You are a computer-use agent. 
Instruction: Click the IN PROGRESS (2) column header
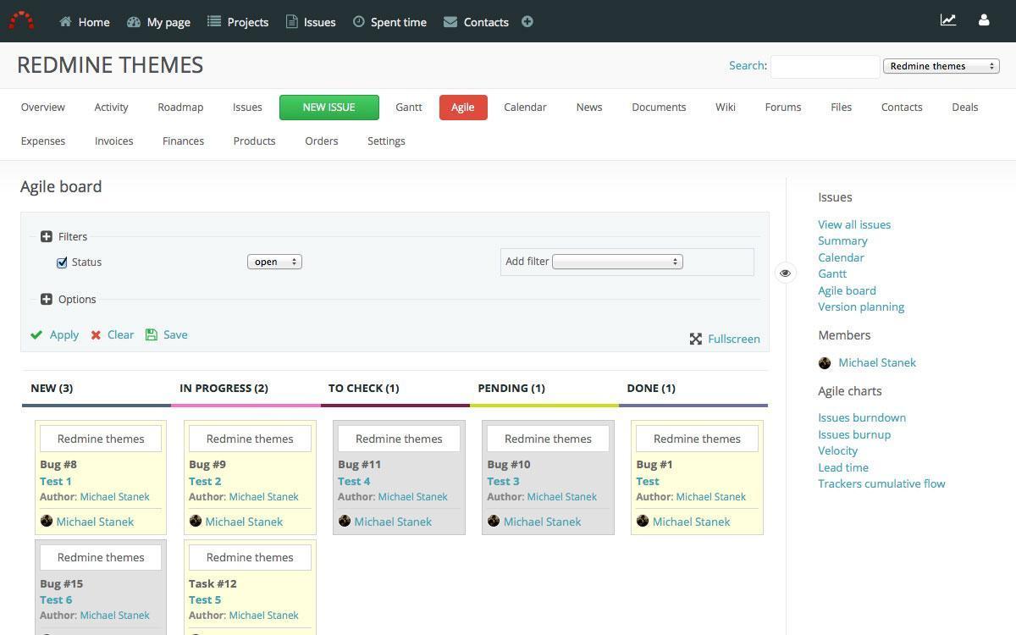point(224,388)
